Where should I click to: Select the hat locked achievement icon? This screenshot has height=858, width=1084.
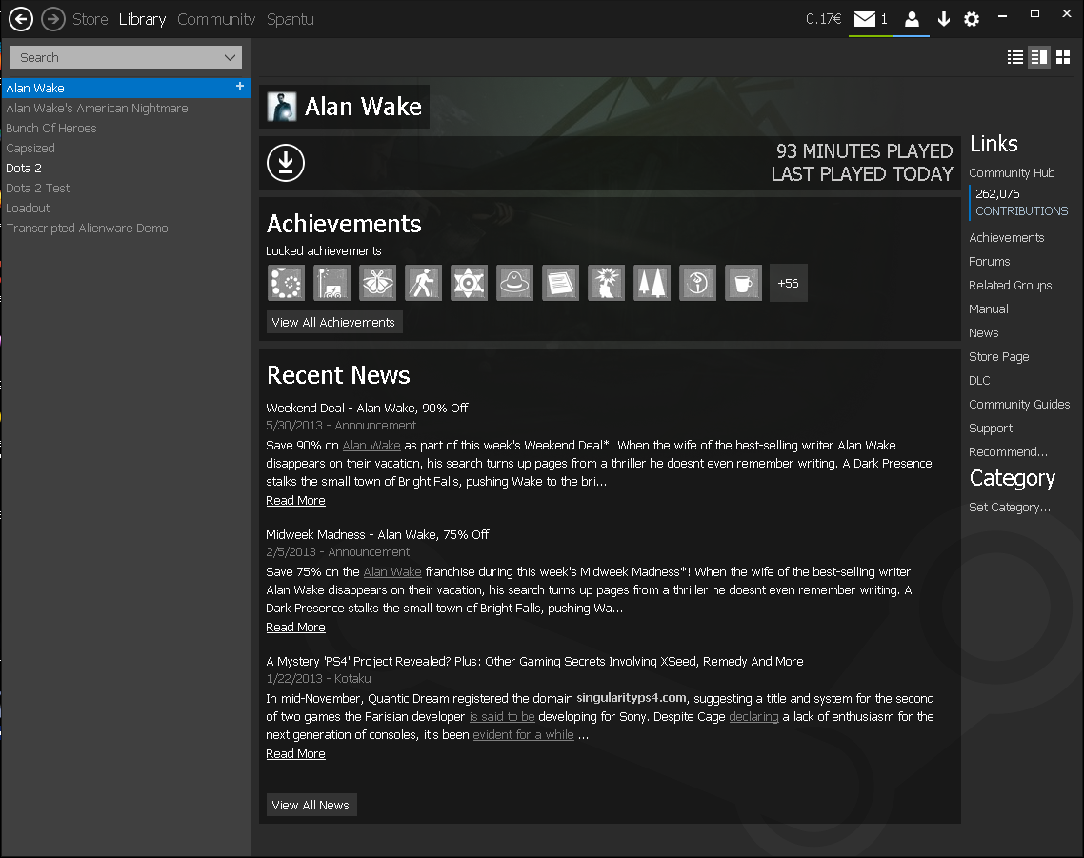(514, 283)
